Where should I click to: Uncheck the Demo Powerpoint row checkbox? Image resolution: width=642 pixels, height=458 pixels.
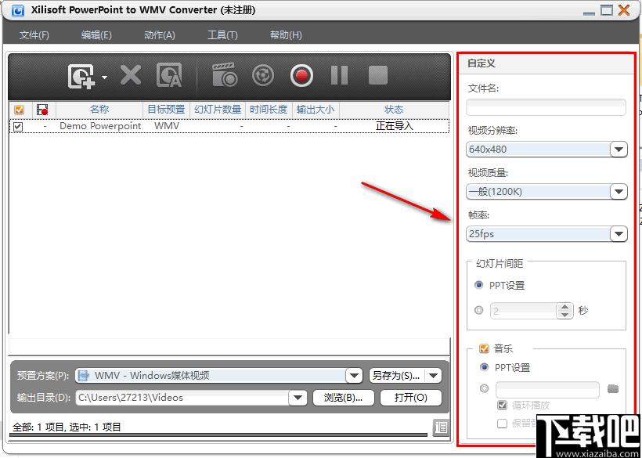click(x=18, y=127)
